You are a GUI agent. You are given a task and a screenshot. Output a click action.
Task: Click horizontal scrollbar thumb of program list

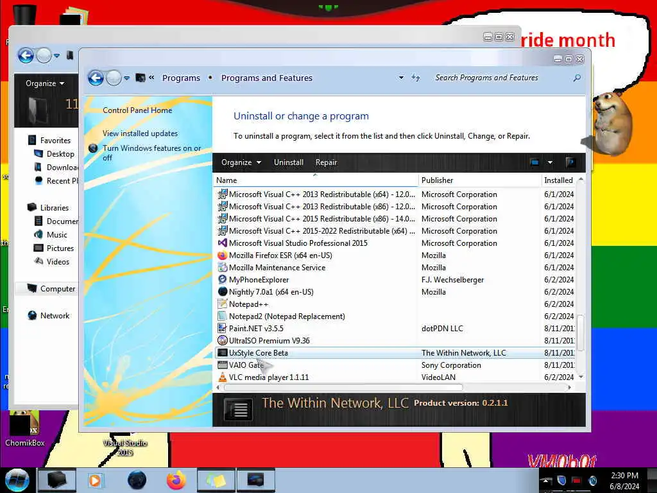(343, 387)
